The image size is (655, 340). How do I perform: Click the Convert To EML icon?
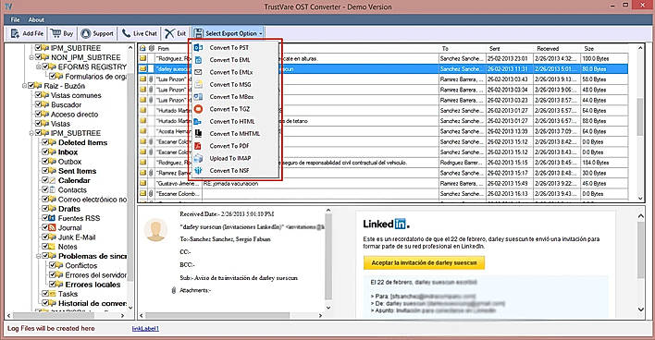[198, 60]
